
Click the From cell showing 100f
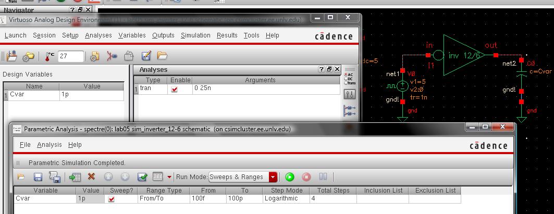(x=208, y=199)
